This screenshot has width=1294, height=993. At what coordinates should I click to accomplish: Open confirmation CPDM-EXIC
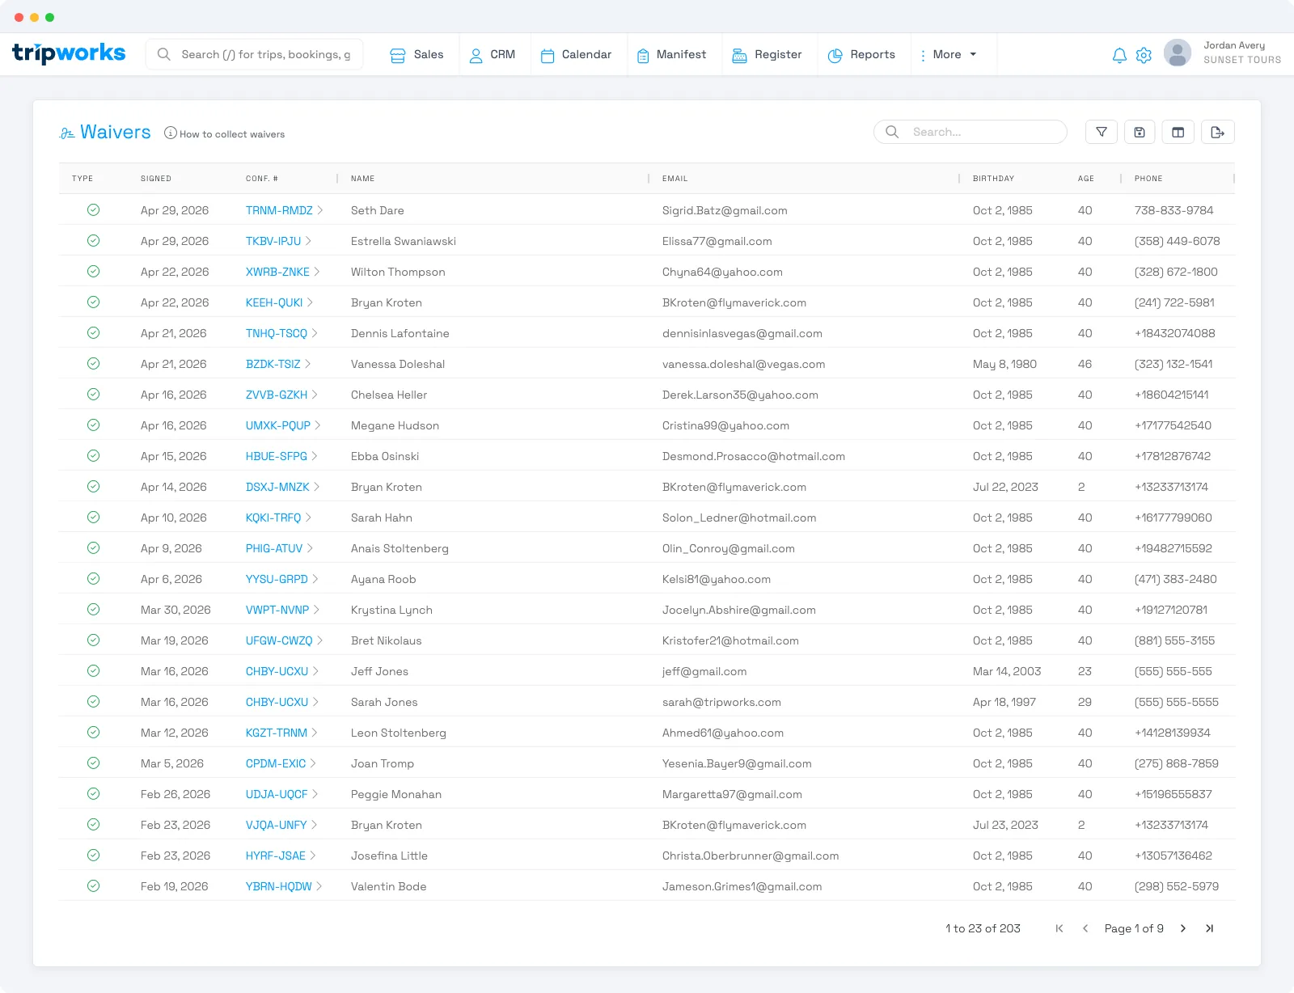pos(276,763)
